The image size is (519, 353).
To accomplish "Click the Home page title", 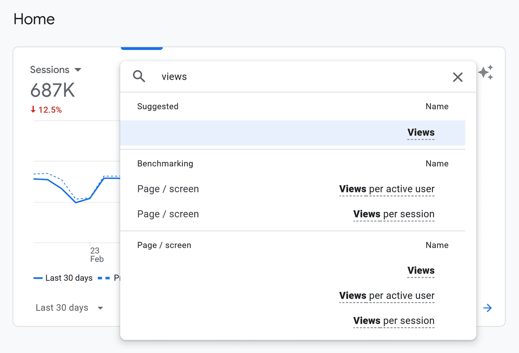I will [x=34, y=19].
